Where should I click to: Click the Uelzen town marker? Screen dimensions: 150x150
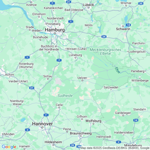pyautogui.click(x=82, y=80)
